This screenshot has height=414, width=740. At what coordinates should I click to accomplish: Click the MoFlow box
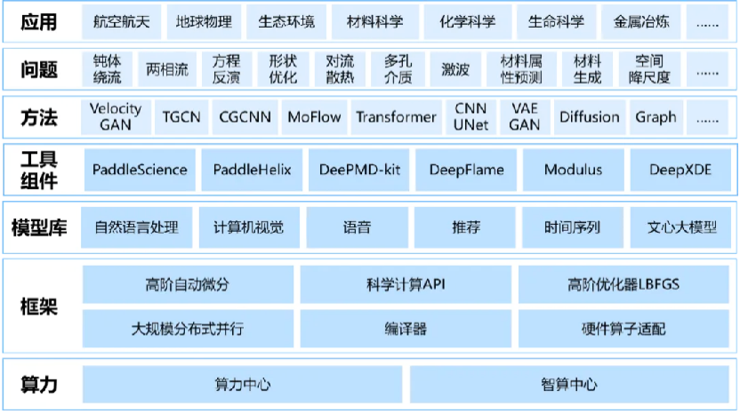(314, 117)
